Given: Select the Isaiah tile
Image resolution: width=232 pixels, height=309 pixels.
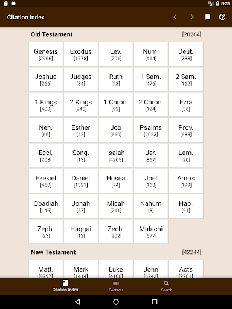Looking at the screenshot, I should (116, 156).
